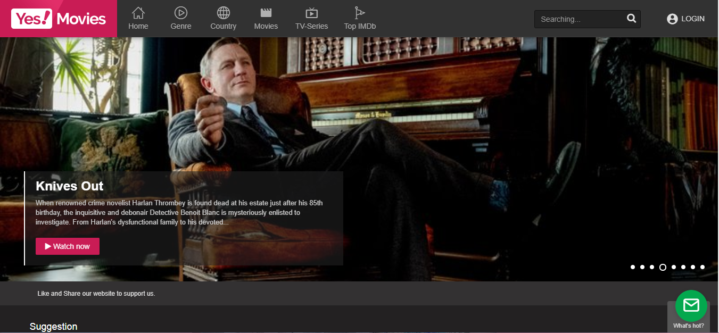Image resolution: width=719 pixels, height=333 pixels.
Task: Click the magnifying glass search icon
Action: coord(631,19)
